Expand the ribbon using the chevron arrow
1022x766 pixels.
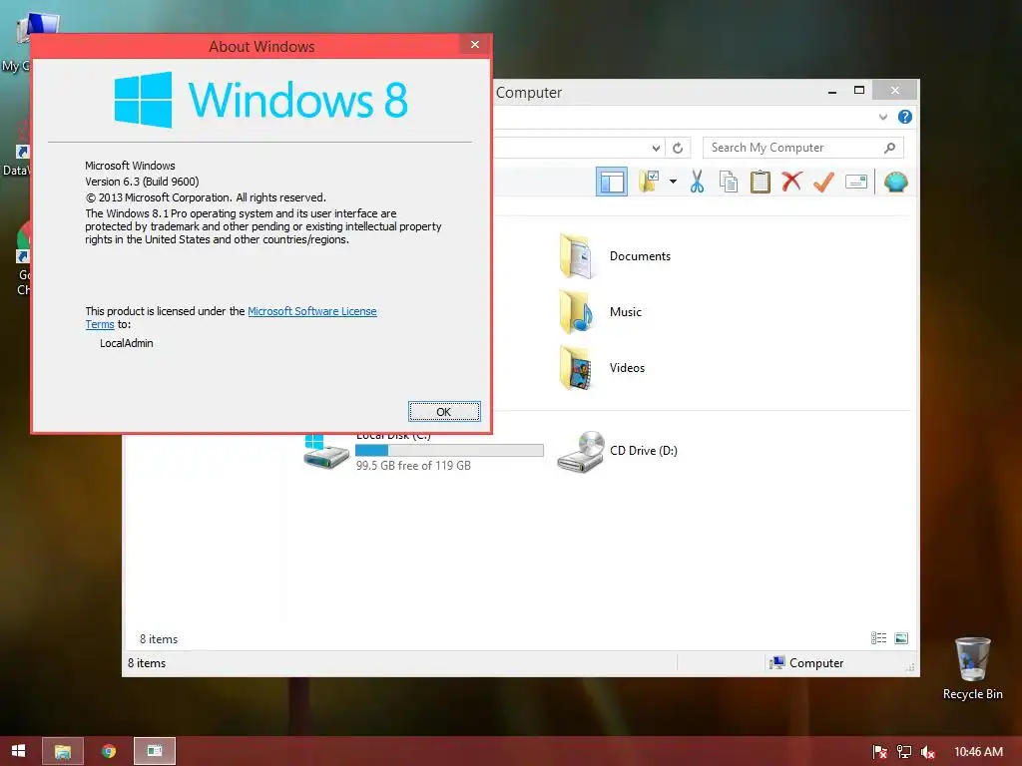883,118
